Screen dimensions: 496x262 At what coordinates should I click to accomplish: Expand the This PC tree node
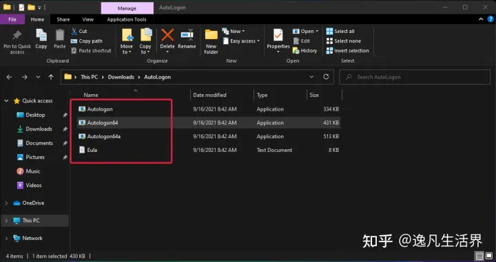[6, 221]
